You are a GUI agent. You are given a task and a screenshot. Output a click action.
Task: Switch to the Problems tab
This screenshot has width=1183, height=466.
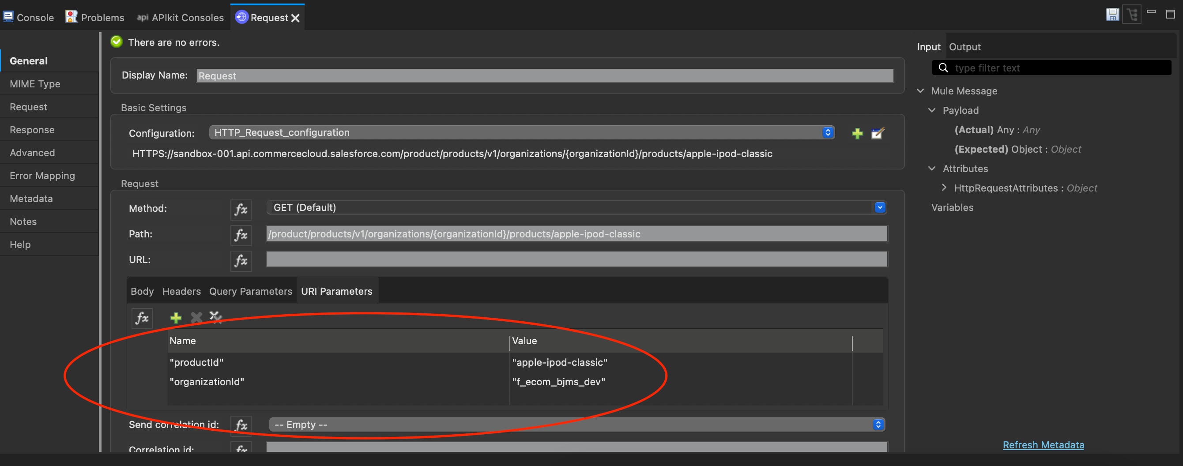pos(94,18)
